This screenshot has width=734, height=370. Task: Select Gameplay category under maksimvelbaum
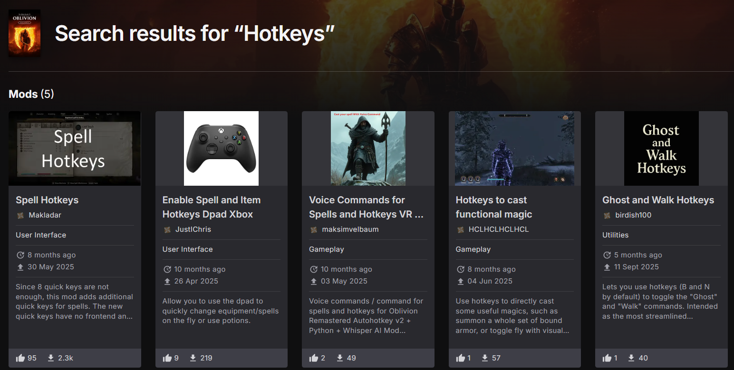(x=326, y=249)
